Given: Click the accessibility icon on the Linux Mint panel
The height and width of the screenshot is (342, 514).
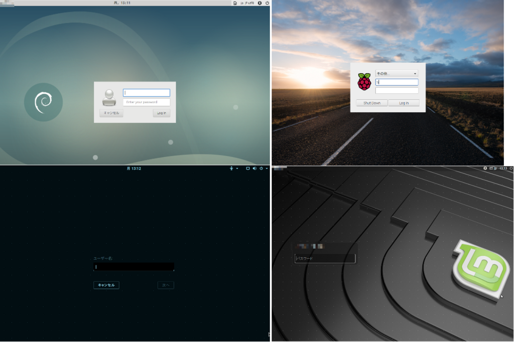Looking at the screenshot, I should click(485, 168).
